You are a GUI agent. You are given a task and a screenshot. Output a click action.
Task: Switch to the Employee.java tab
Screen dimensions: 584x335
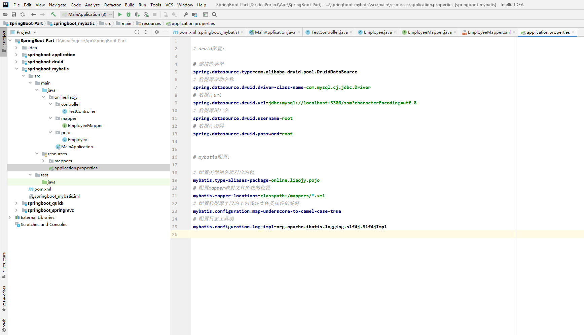pyautogui.click(x=377, y=32)
